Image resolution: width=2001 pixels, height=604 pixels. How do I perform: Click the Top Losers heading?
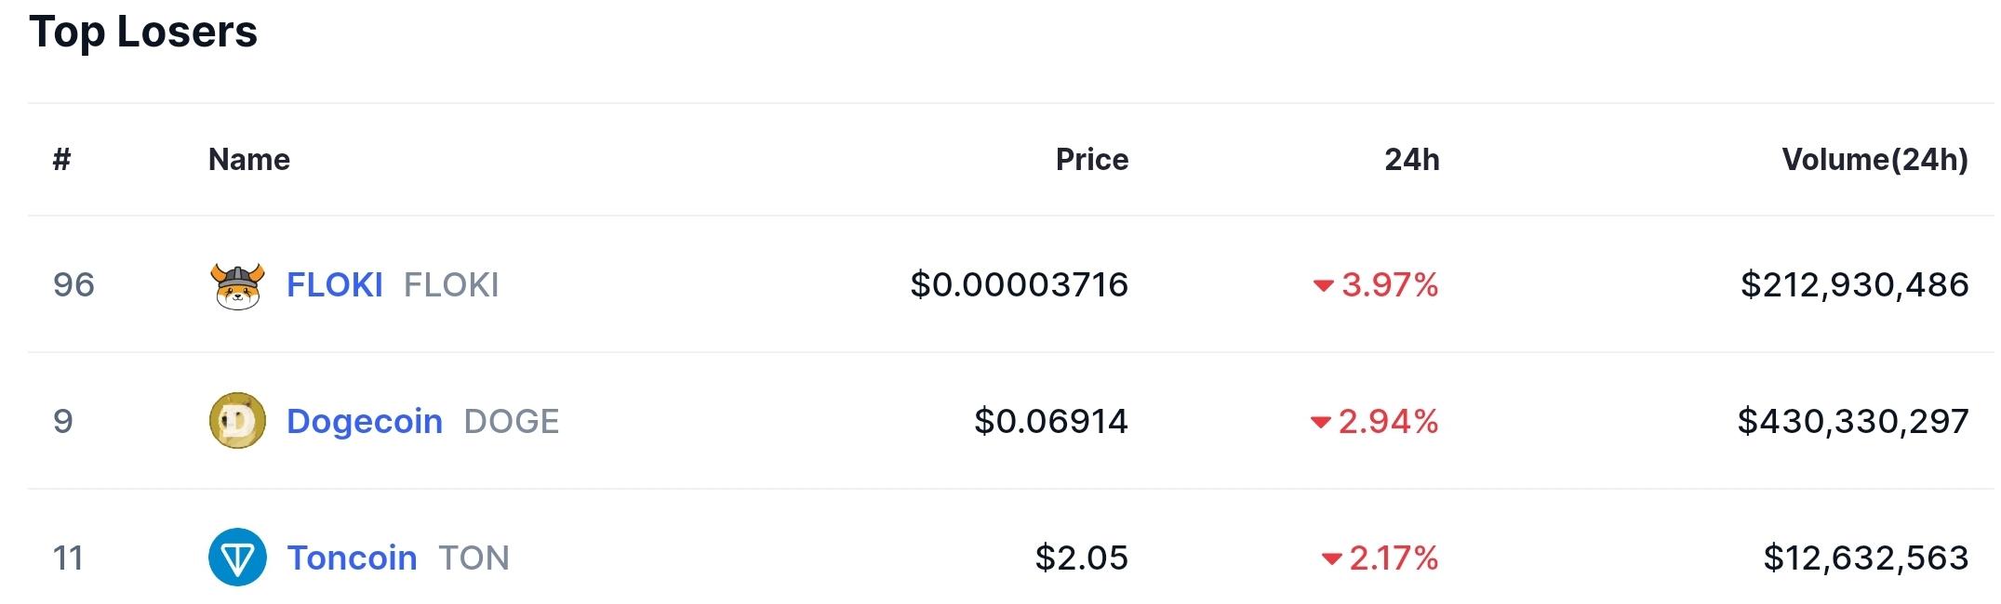(143, 33)
